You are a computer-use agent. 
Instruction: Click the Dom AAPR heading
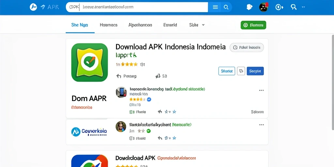point(89,99)
